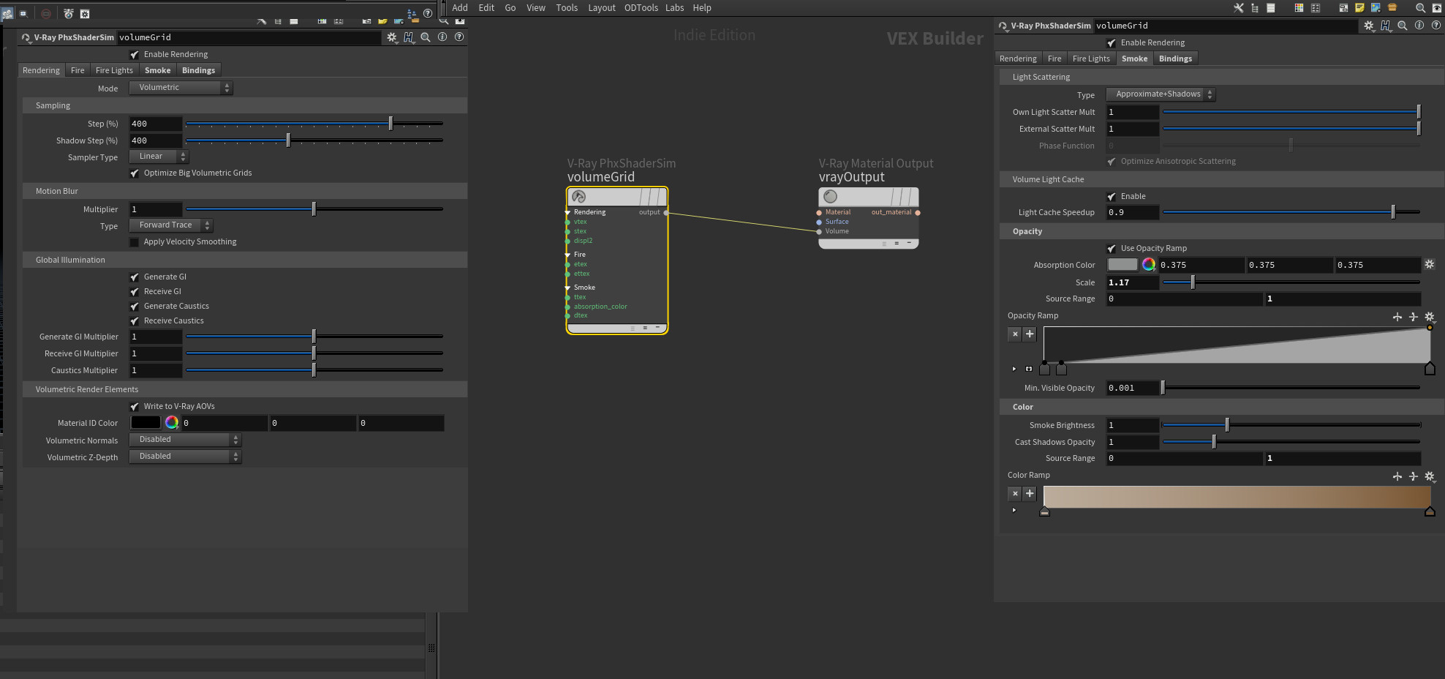
Task: Add a yellow sticky note
Action: point(1359,8)
